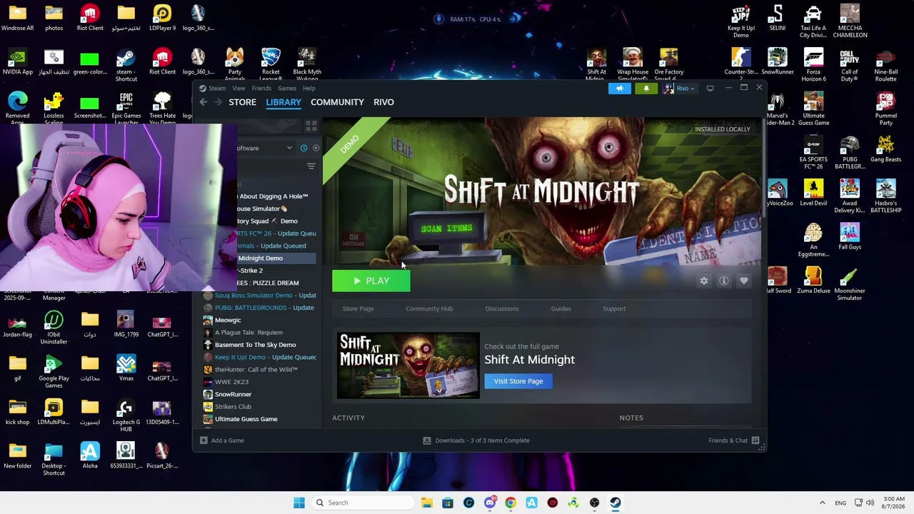Open Microsoft Store taskbar icon
The height and width of the screenshot is (514, 914).
(448, 503)
